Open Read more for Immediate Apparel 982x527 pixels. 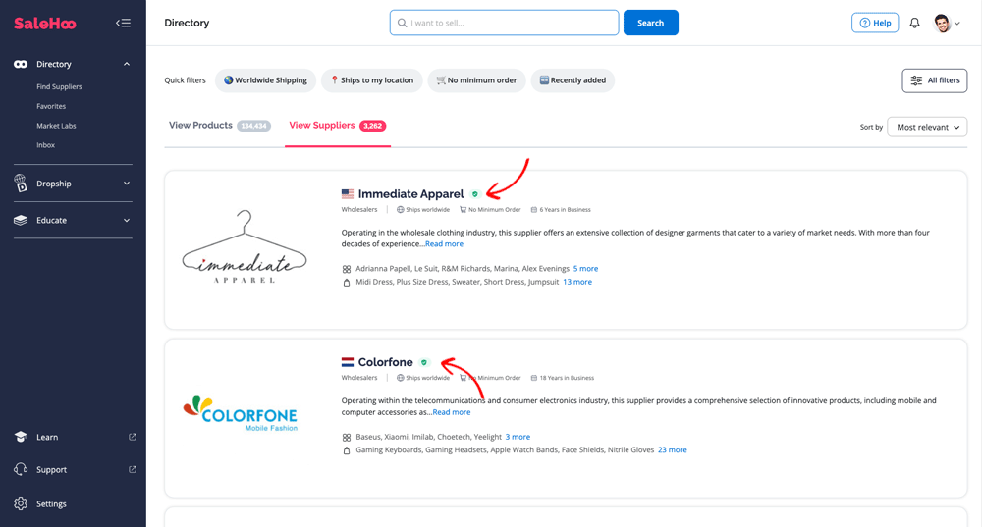(444, 244)
